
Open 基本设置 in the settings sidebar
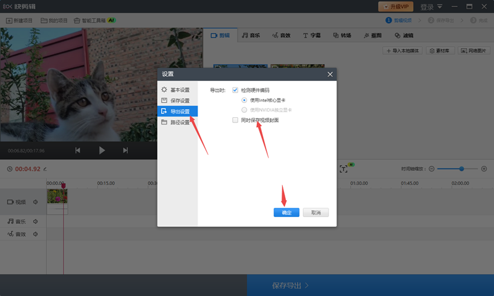coord(177,89)
